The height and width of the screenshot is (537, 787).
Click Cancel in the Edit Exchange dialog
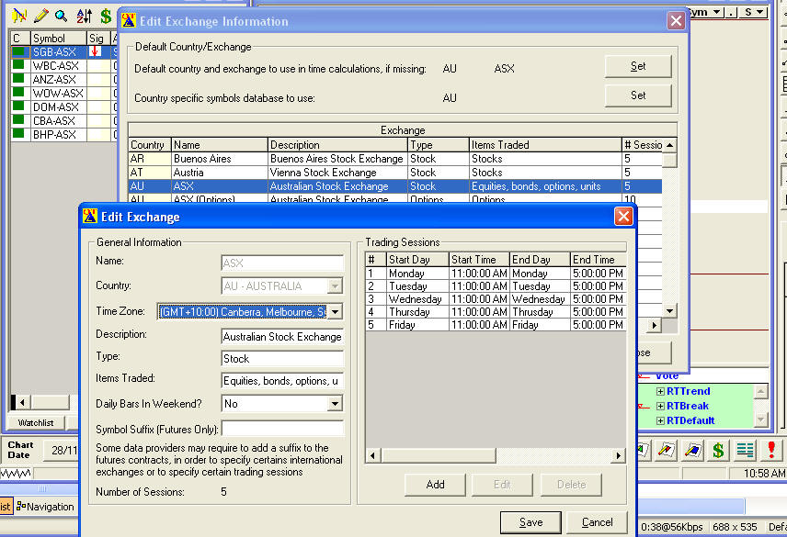(597, 522)
